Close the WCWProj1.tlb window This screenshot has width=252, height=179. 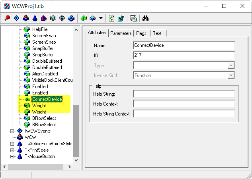[242, 6]
